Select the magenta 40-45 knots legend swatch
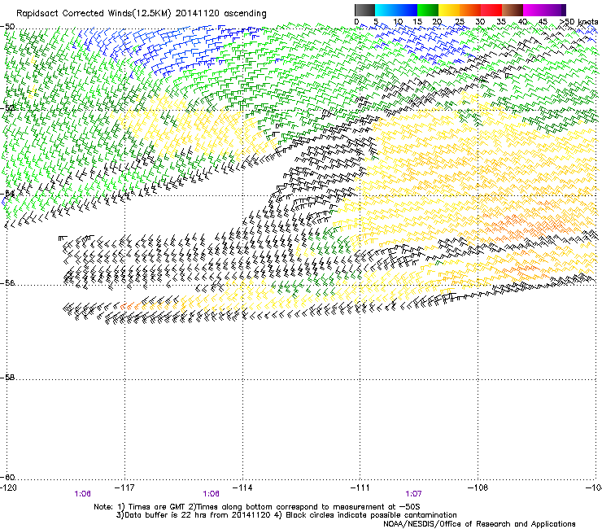The height and width of the screenshot is (529, 602). pos(534,10)
